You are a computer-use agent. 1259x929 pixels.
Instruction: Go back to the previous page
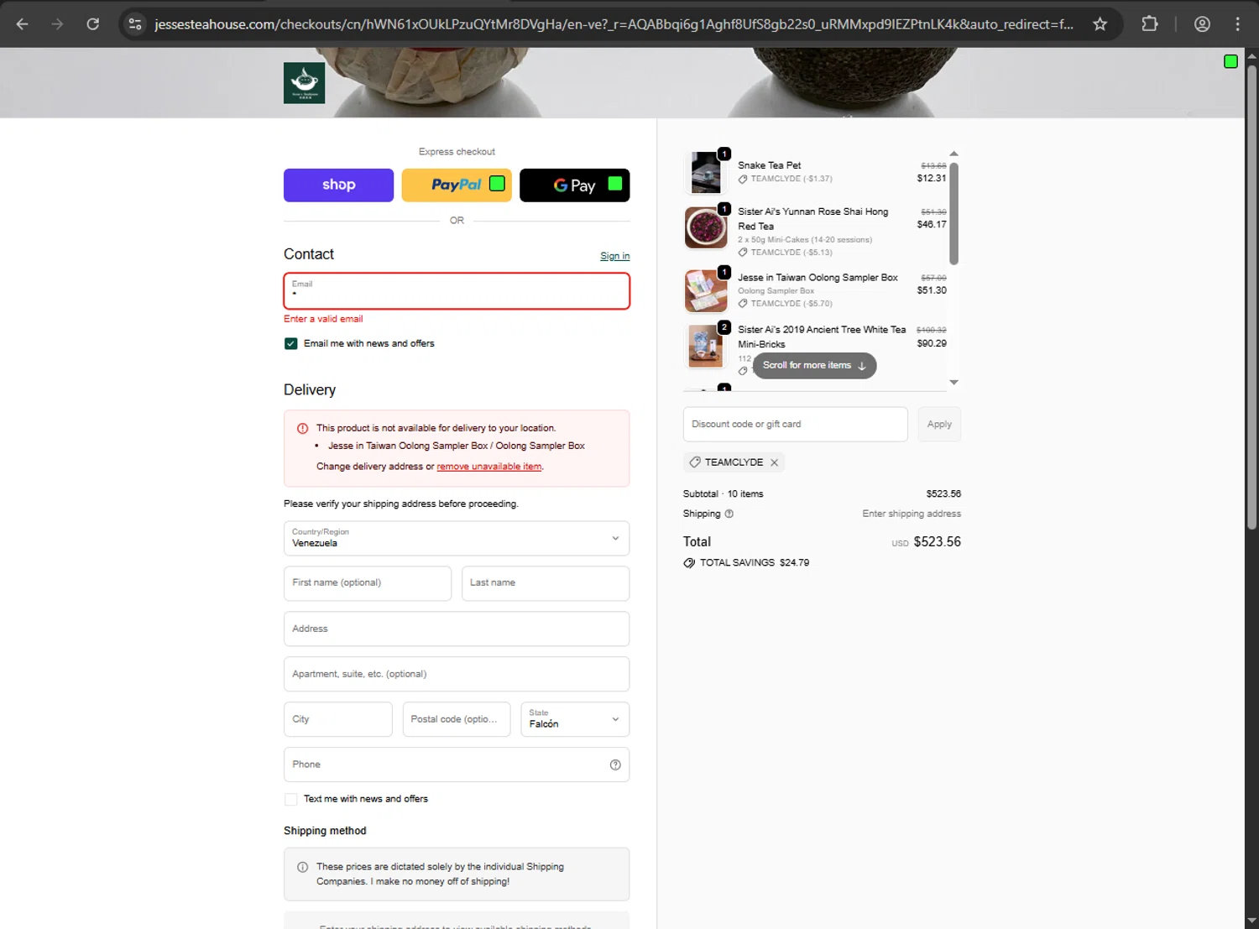coord(23,24)
